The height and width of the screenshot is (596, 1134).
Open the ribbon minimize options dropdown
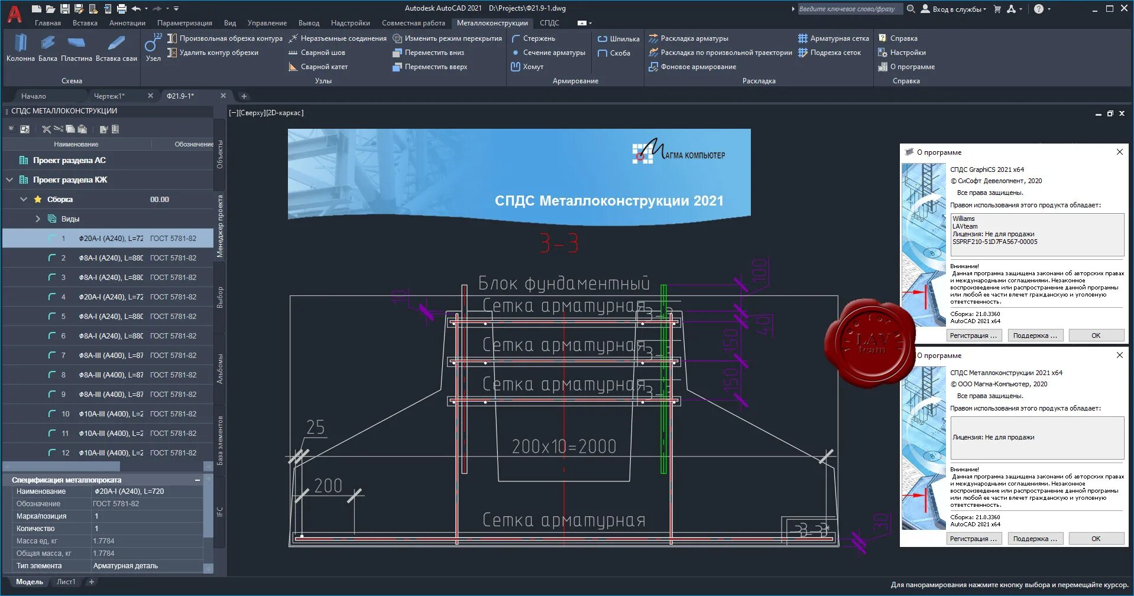[590, 23]
